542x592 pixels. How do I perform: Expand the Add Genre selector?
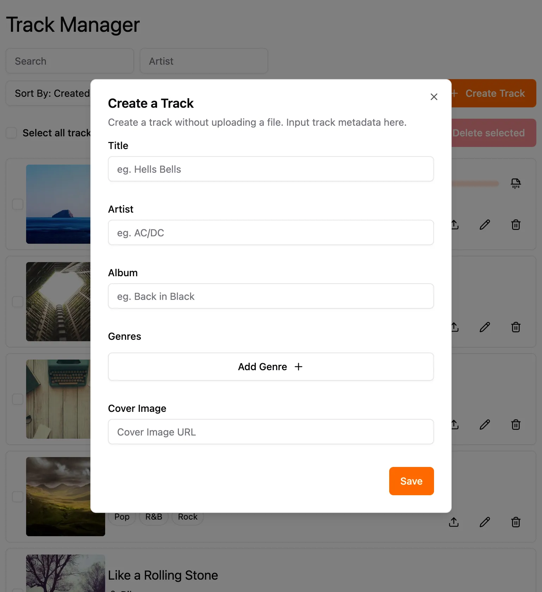[x=271, y=367]
